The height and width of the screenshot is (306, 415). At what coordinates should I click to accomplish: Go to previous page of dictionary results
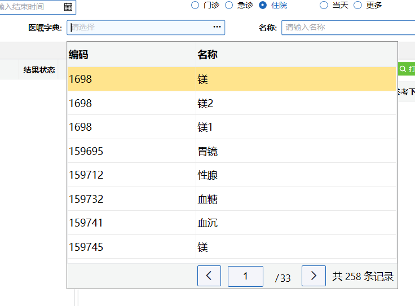(x=209, y=276)
